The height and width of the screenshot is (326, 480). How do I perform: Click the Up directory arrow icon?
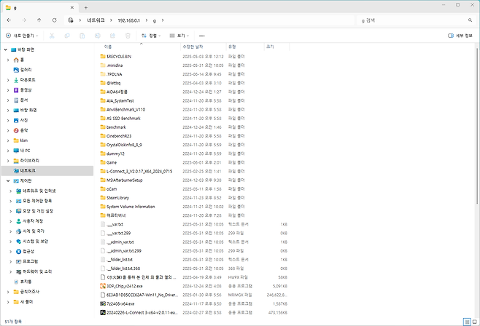39,20
